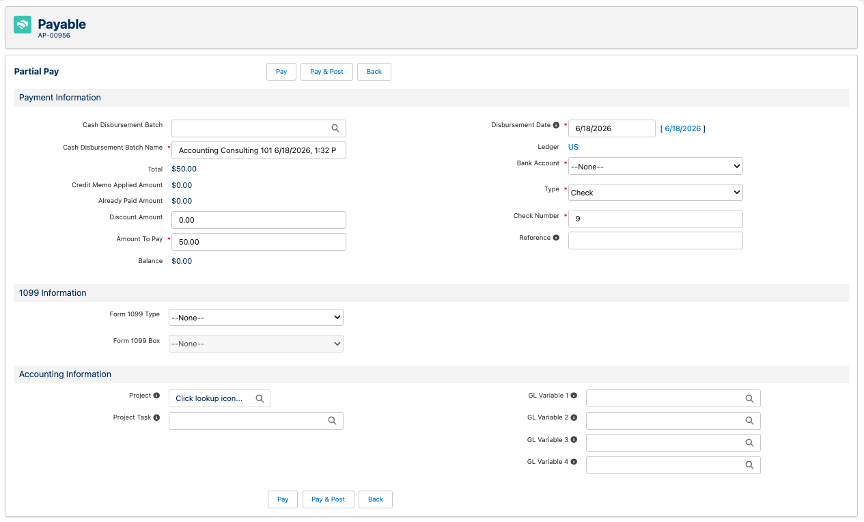864x522 pixels.
Task: Click the GL Variable 4 lookup icon
Action: [749, 465]
